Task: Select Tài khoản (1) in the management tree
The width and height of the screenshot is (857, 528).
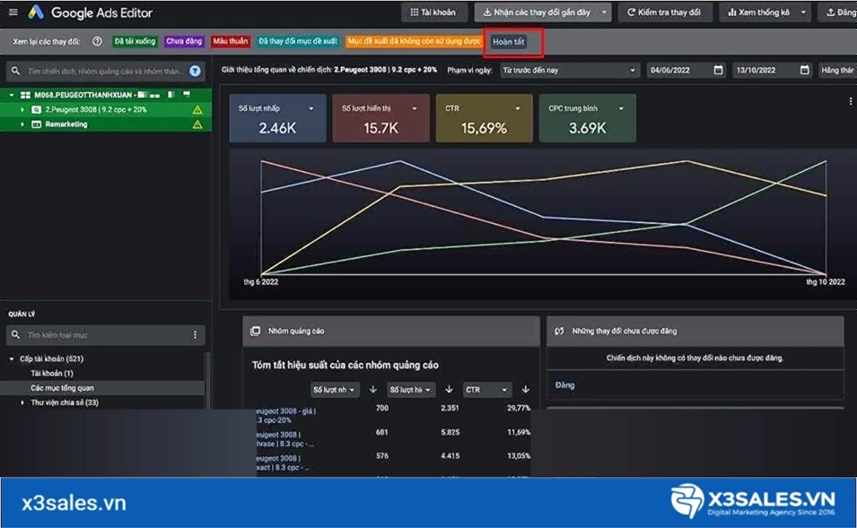Action: (52, 374)
